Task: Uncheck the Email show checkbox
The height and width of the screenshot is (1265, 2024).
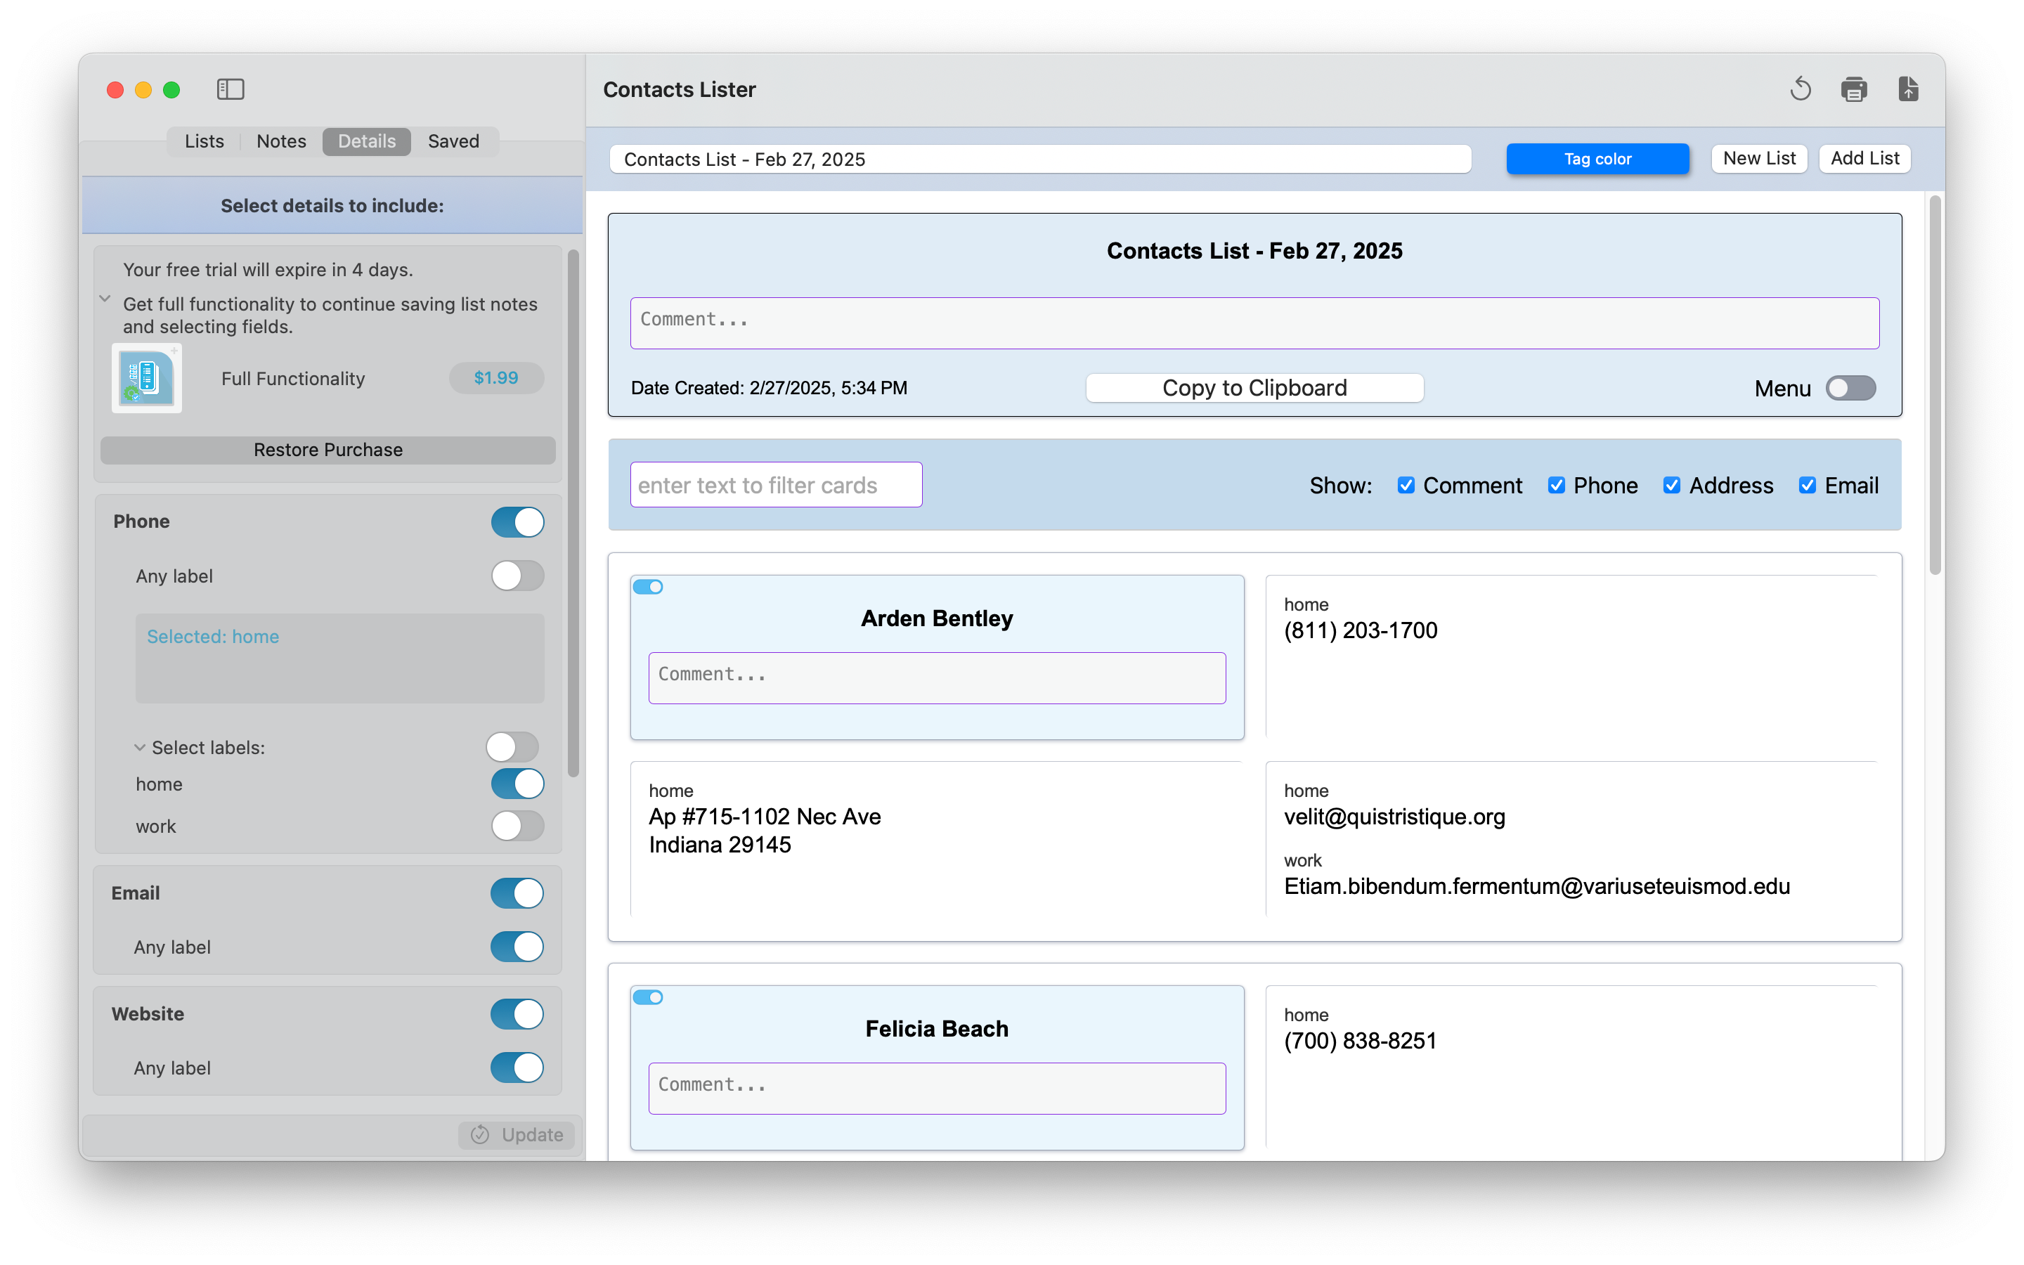Action: [1808, 485]
